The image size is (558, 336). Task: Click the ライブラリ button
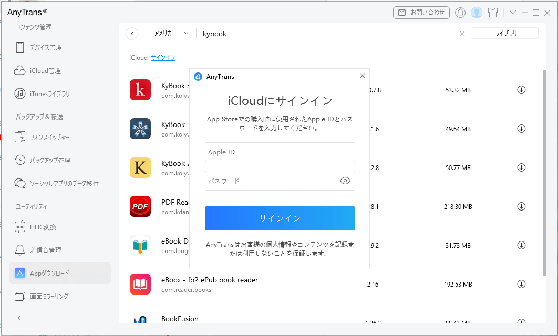(504, 33)
